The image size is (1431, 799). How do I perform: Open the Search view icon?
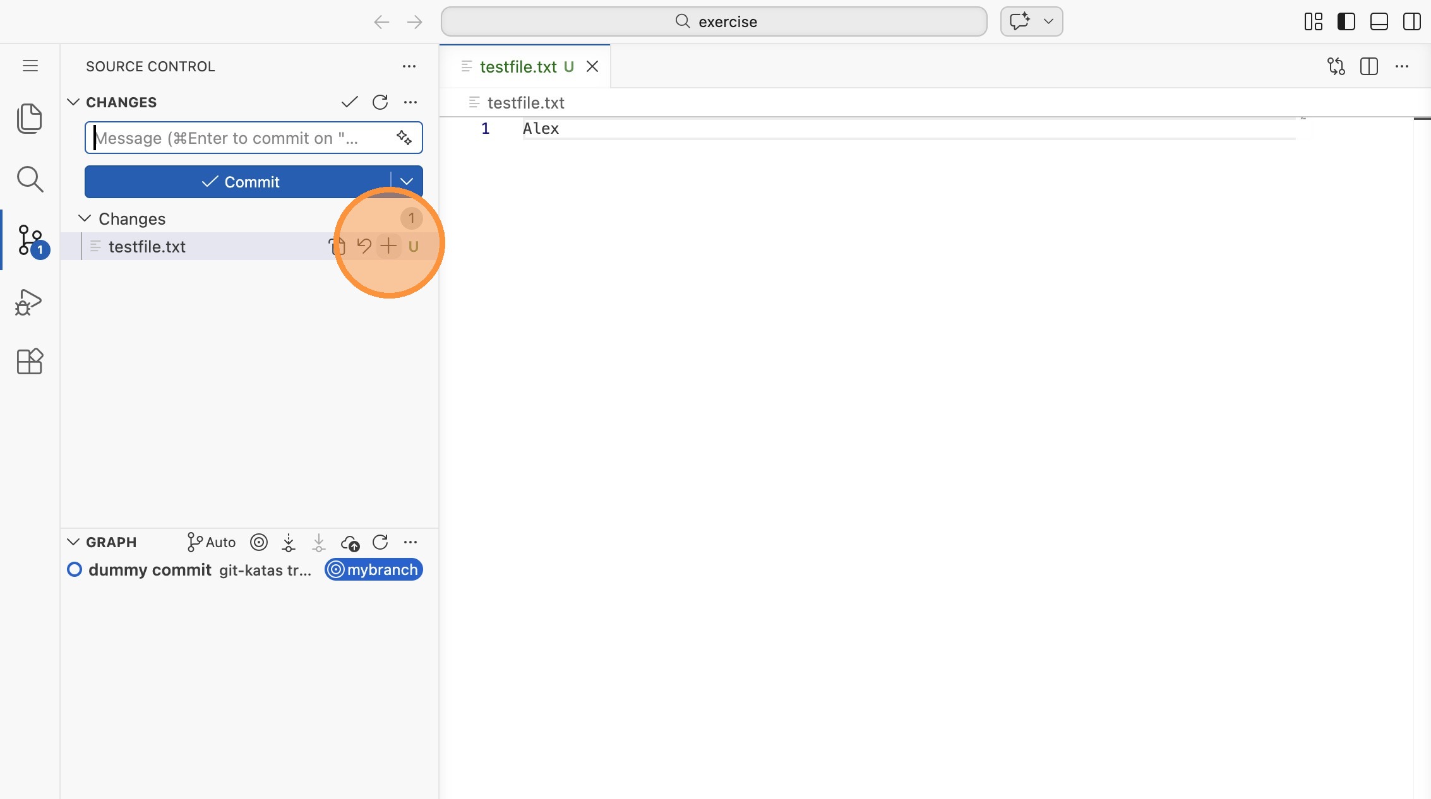coord(29,179)
